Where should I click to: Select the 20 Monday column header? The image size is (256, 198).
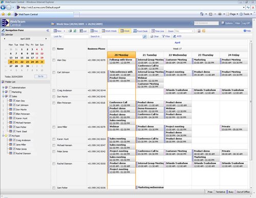pos(121,55)
